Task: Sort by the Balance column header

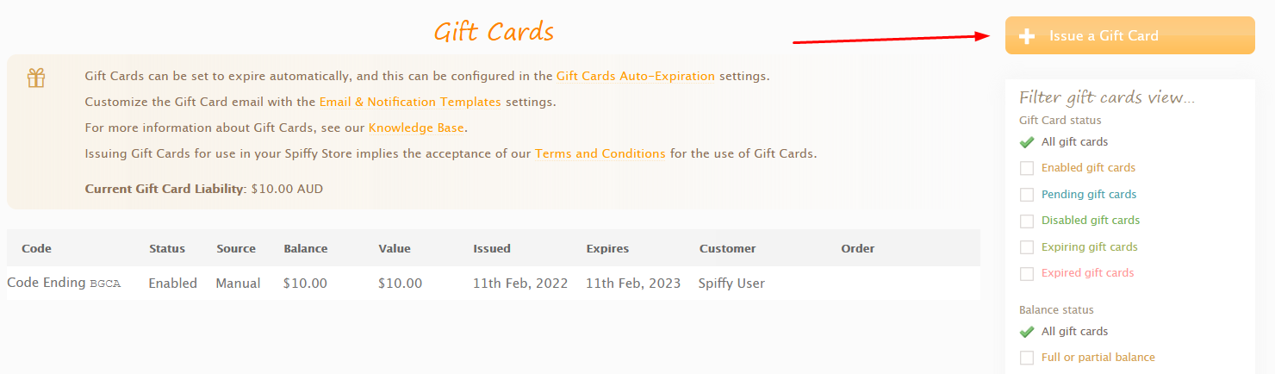Action: (x=306, y=248)
